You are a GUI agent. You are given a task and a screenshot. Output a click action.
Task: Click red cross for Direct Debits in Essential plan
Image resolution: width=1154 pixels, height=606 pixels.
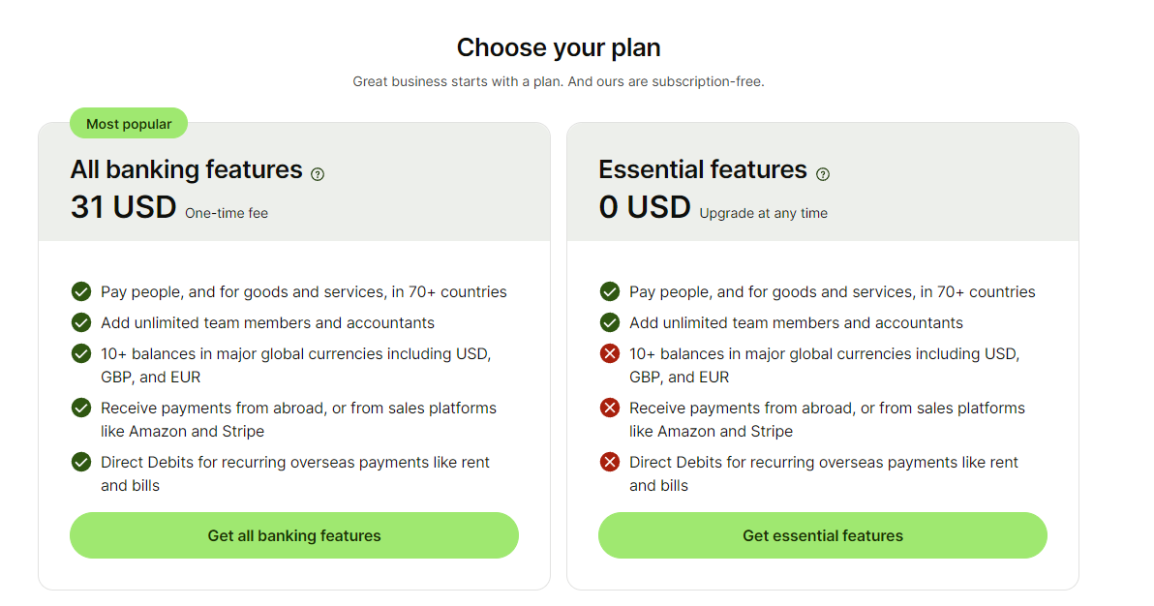[610, 462]
